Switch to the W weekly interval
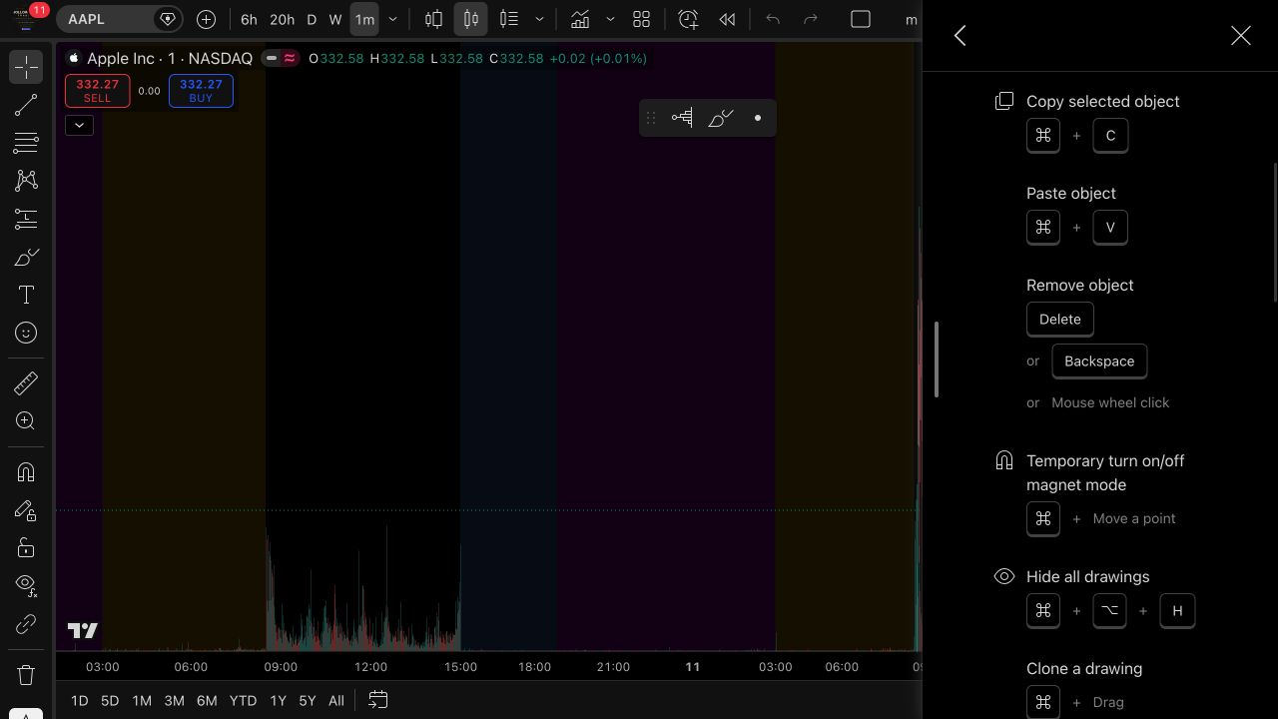Screen dimensions: 1278x719 click(x=335, y=19)
